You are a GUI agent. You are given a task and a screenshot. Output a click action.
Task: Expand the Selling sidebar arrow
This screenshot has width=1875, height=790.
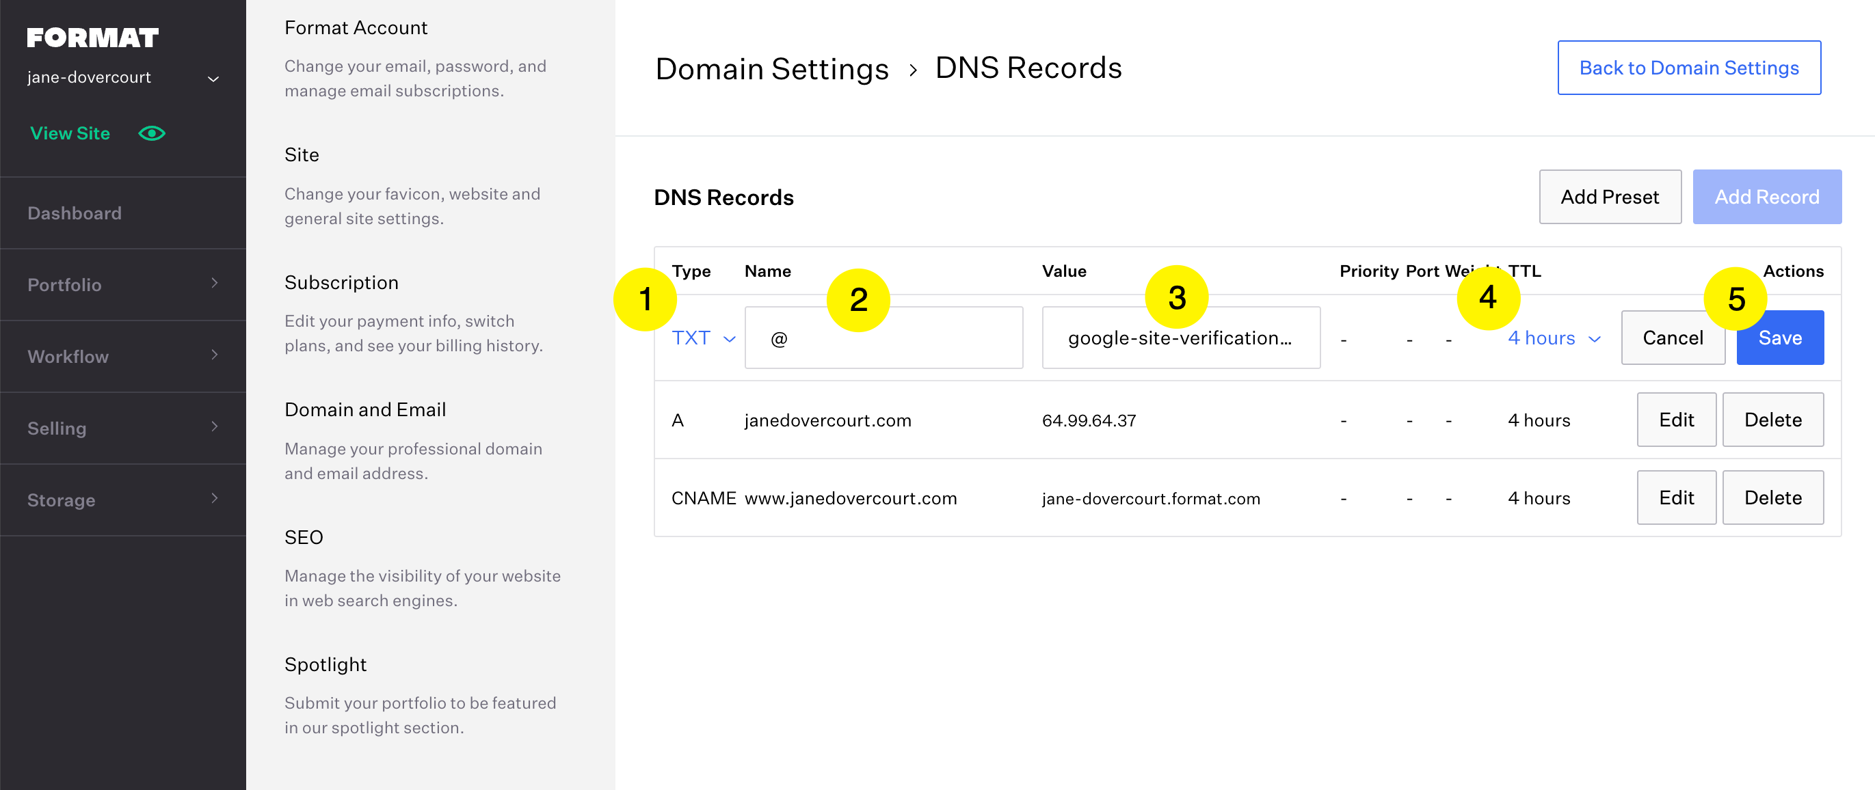point(215,427)
